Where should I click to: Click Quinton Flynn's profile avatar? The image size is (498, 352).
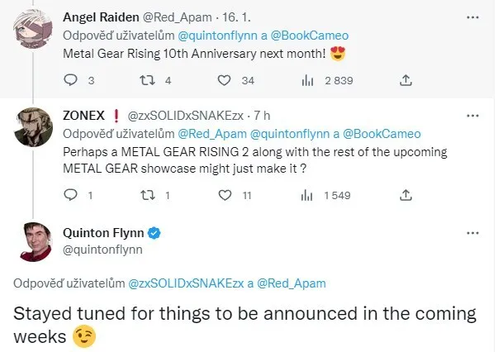click(32, 240)
